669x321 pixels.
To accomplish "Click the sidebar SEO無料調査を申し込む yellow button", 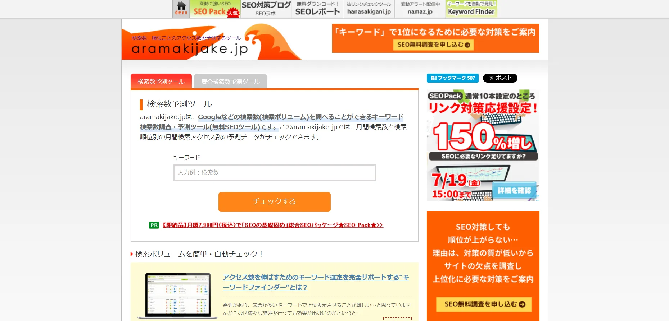I will tap(484, 304).
